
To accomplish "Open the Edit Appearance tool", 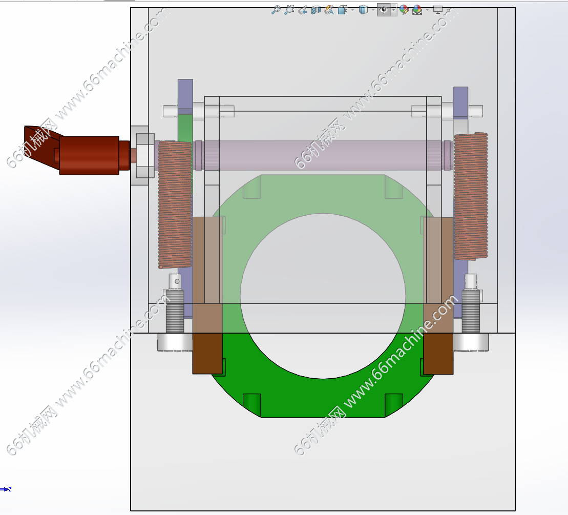I will click(404, 10).
